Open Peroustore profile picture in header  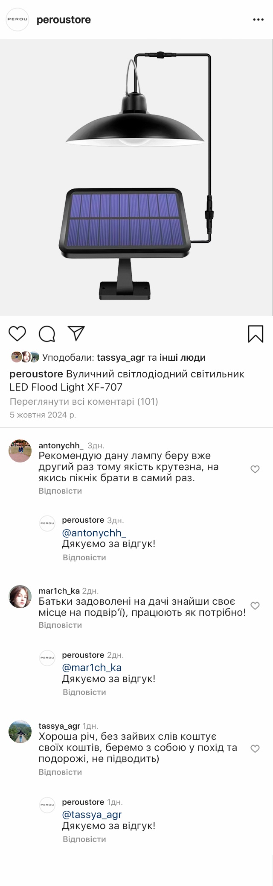17,20
